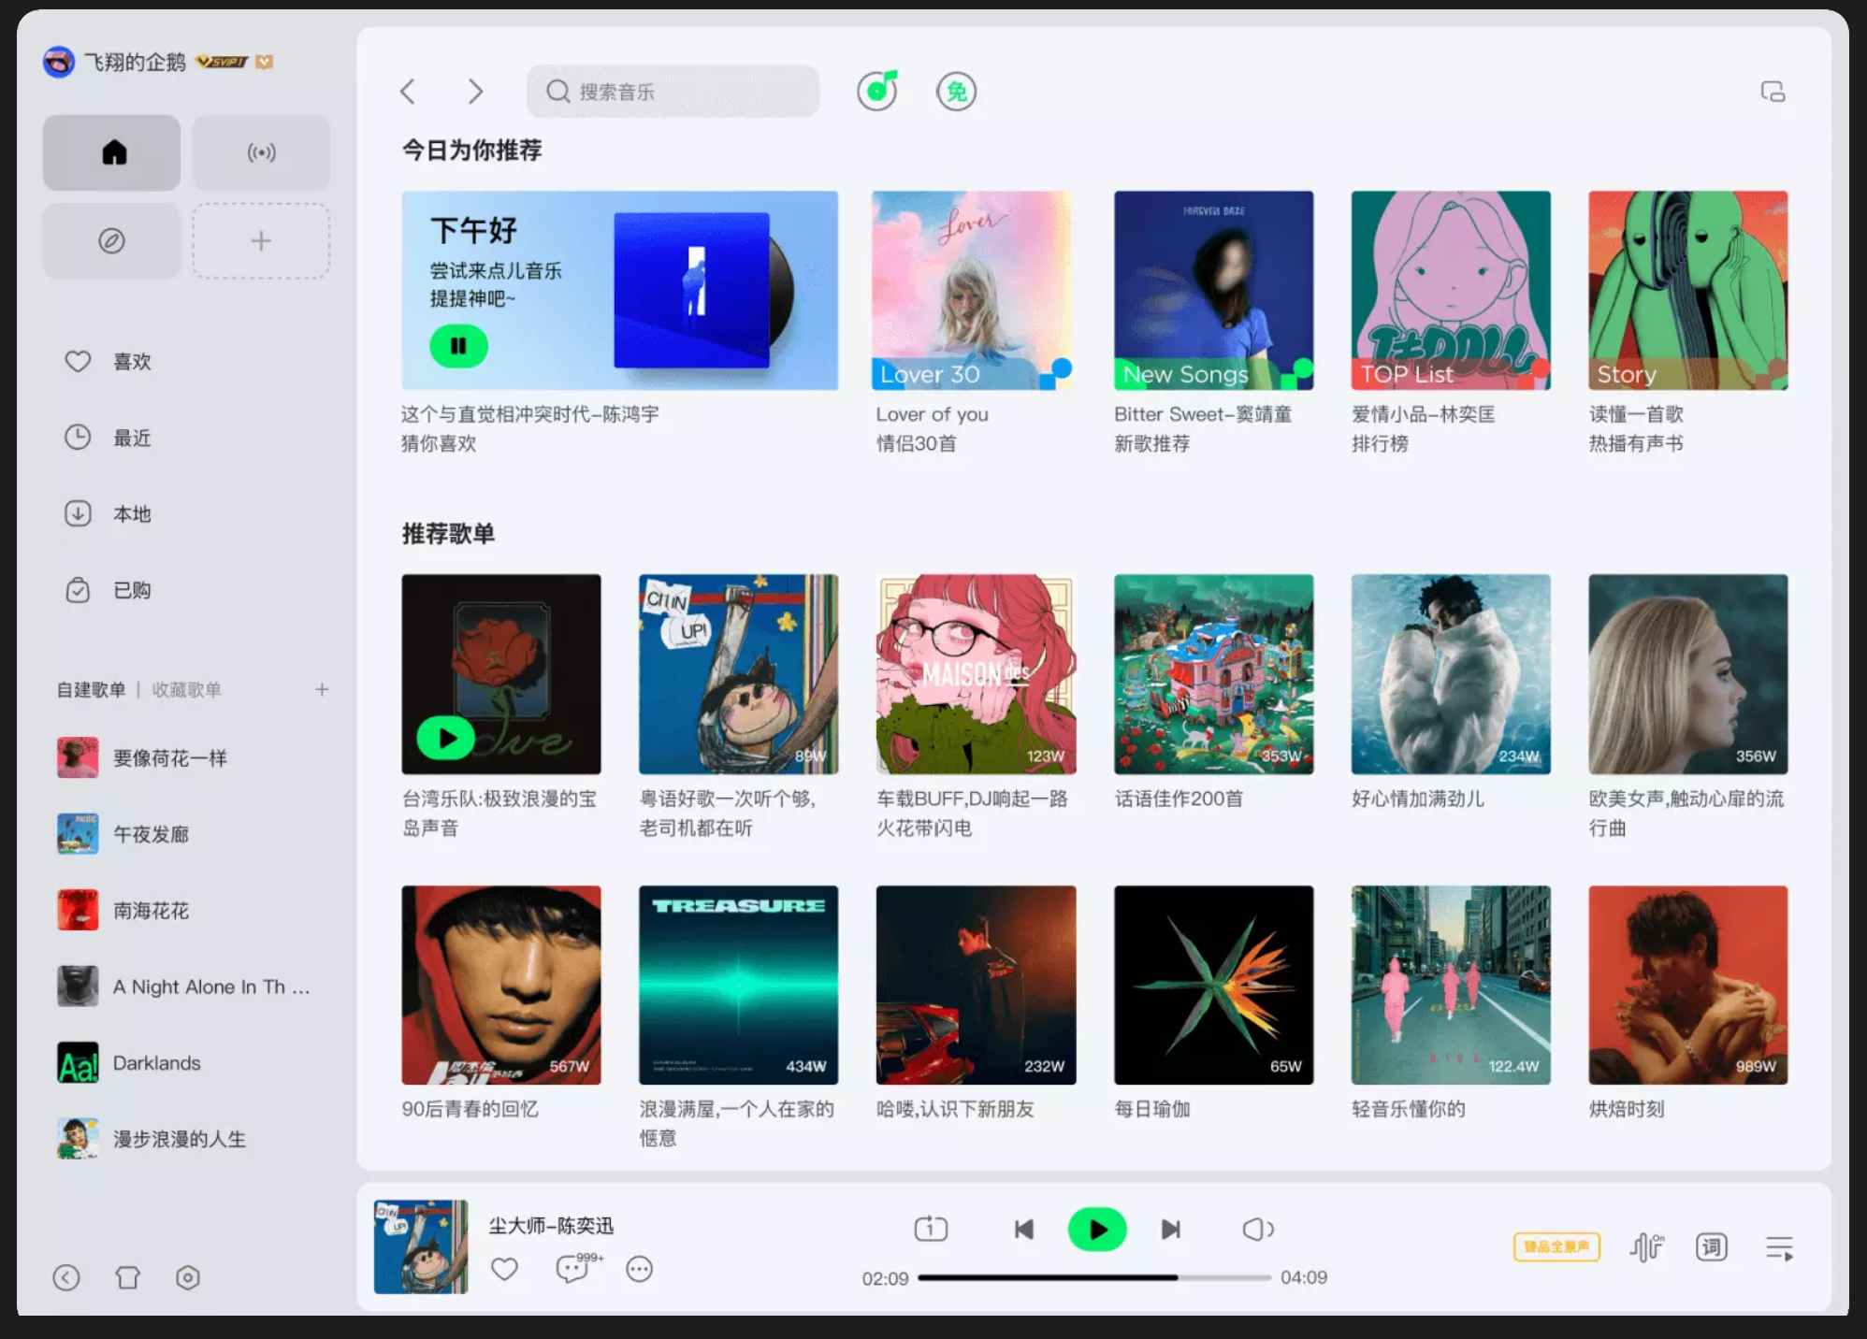Toggle single-loop repeat mode
This screenshot has width=1867, height=1339.
[931, 1229]
